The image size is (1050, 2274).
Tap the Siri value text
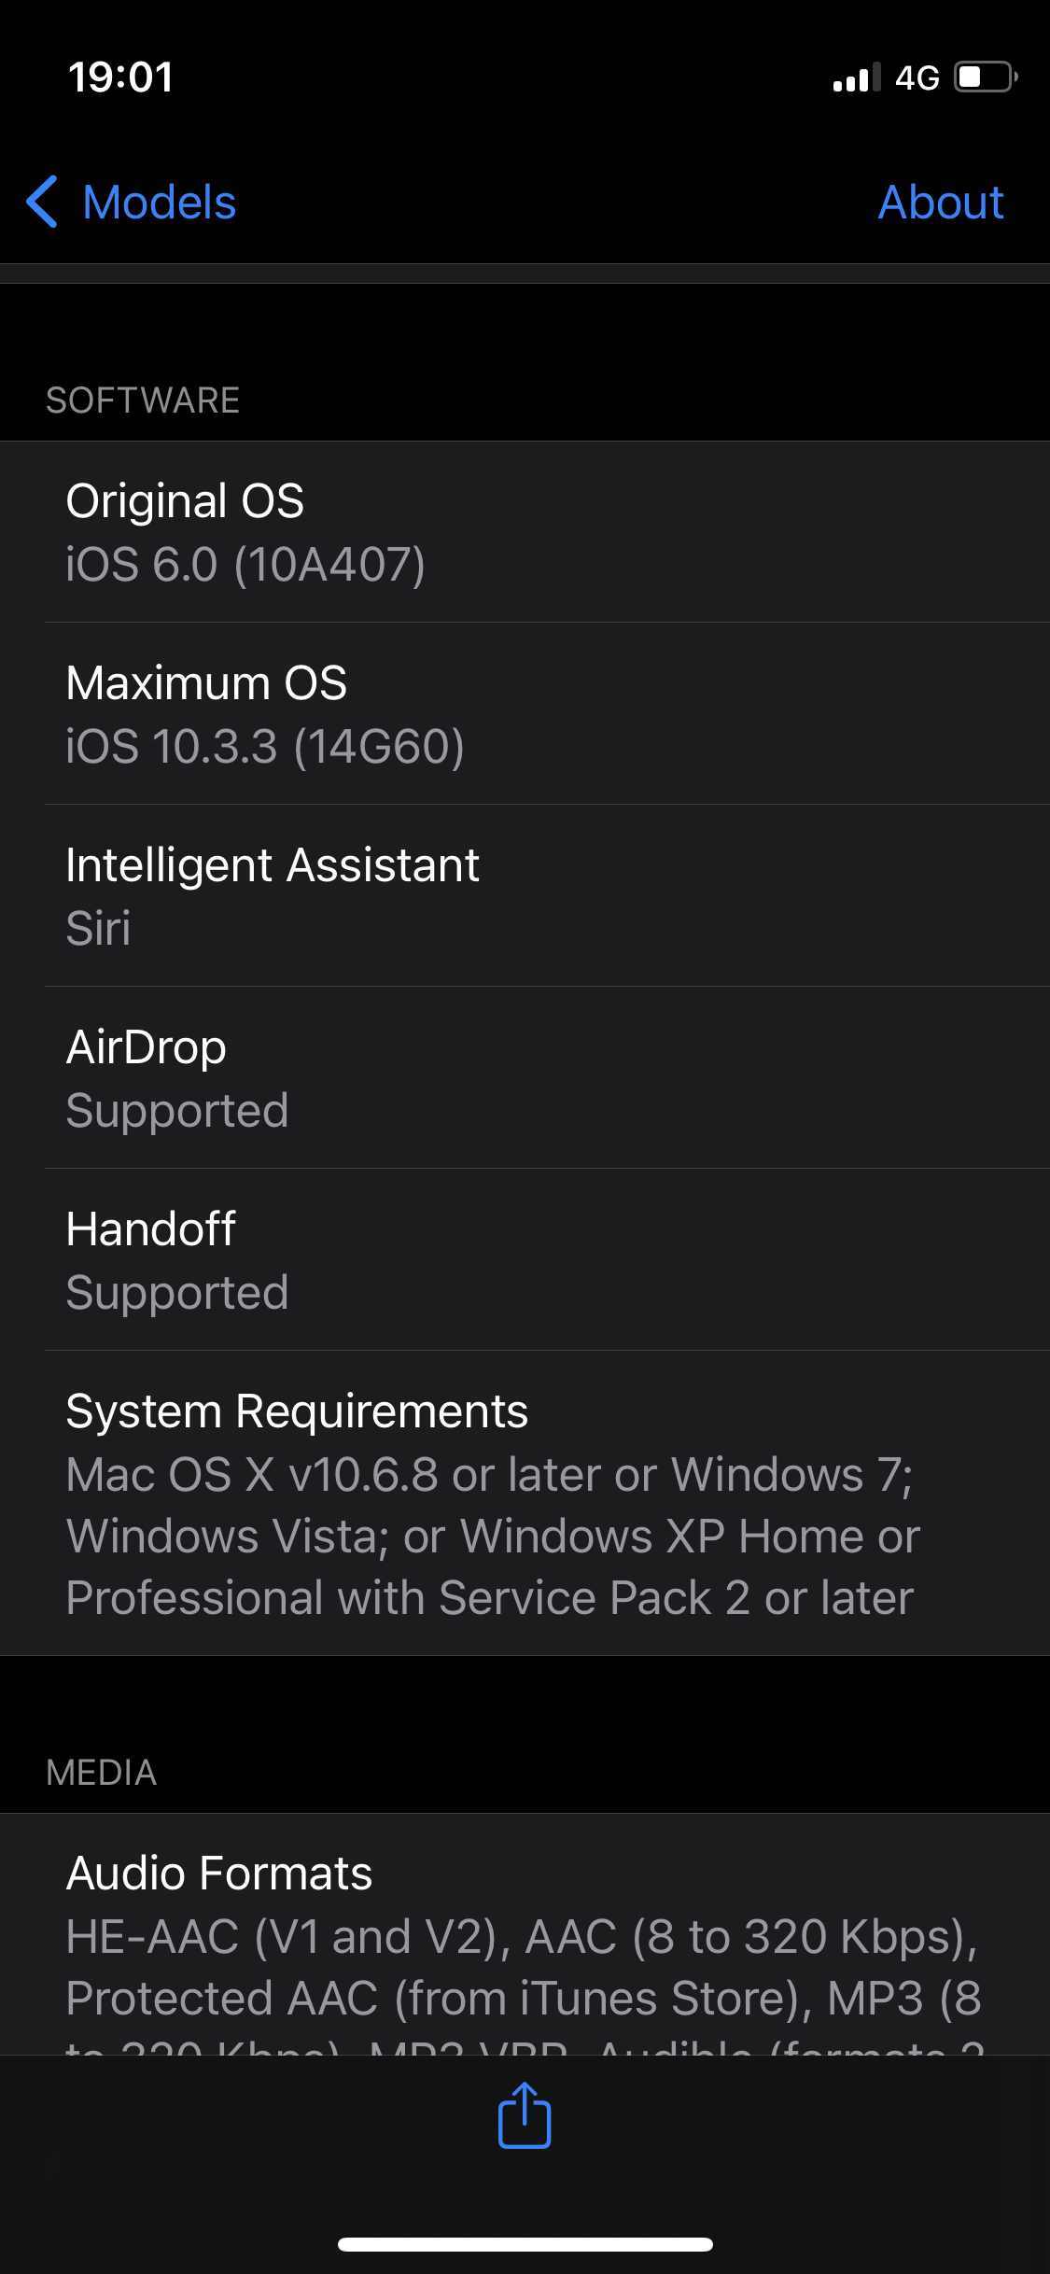[98, 929]
